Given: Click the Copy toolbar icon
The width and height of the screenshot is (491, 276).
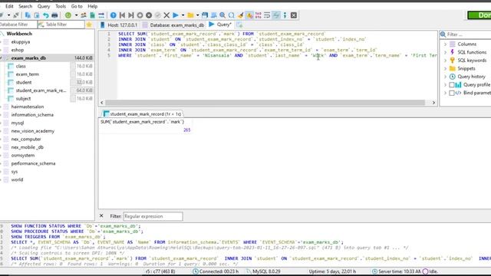Looking at the screenshot, I should point(28,15).
